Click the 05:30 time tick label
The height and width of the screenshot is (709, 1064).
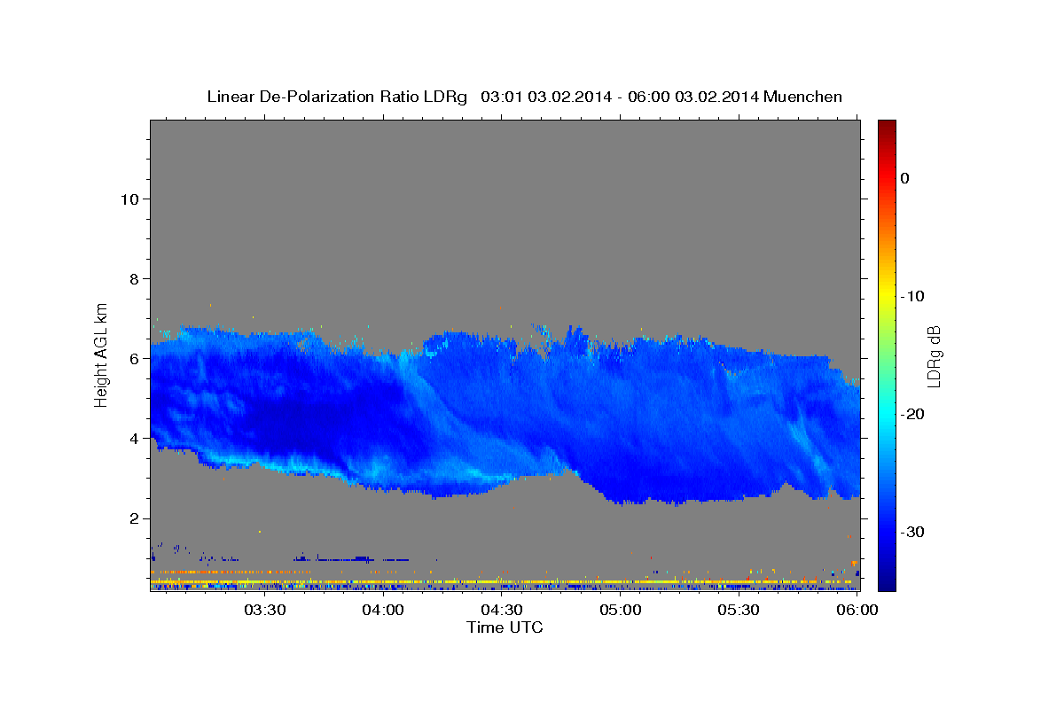tap(739, 610)
